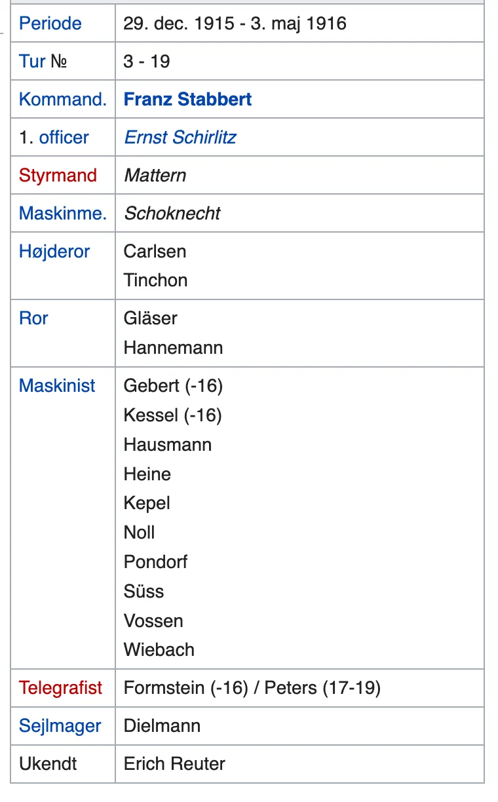Open the Periode link
The height and width of the screenshot is (802, 498).
(x=50, y=24)
